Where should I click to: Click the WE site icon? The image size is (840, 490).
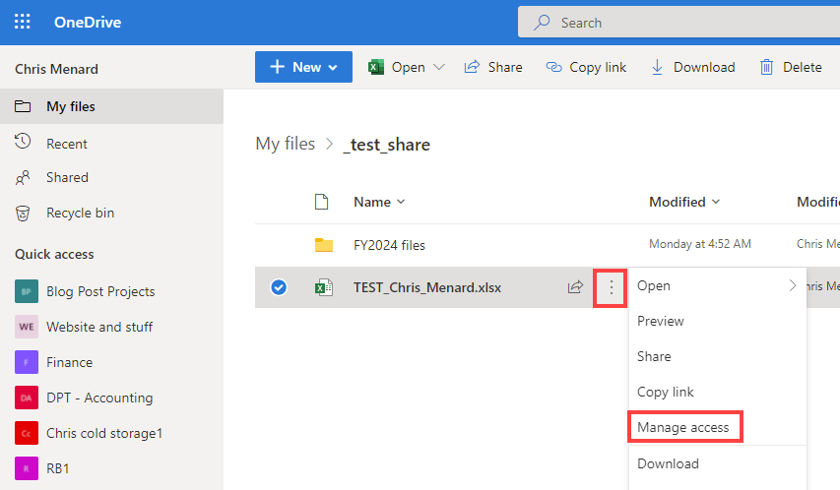(x=27, y=327)
